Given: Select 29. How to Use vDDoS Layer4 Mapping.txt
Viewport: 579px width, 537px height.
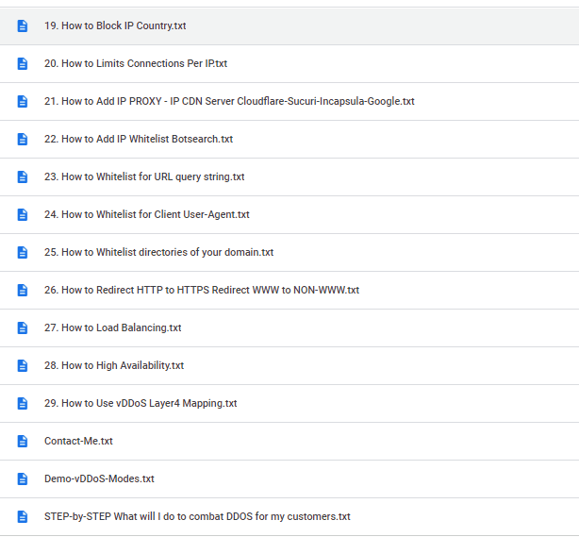Looking at the screenshot, I should [x=141, y=404].
